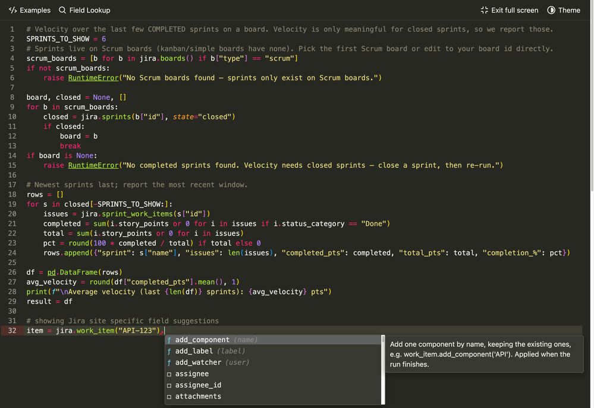This screenshot has width=594, height=408.
Task: Select add_label autocomplete suggestion
Action: coord(273,351)
